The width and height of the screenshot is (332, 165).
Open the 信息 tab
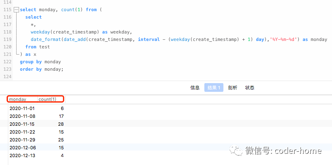[x=195, y=88]
